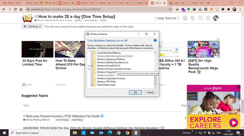Image resolution: width=244 pixels, height=136 pixels.
Task: Open the Tracking notification dropdown
Action: (33, 26)
